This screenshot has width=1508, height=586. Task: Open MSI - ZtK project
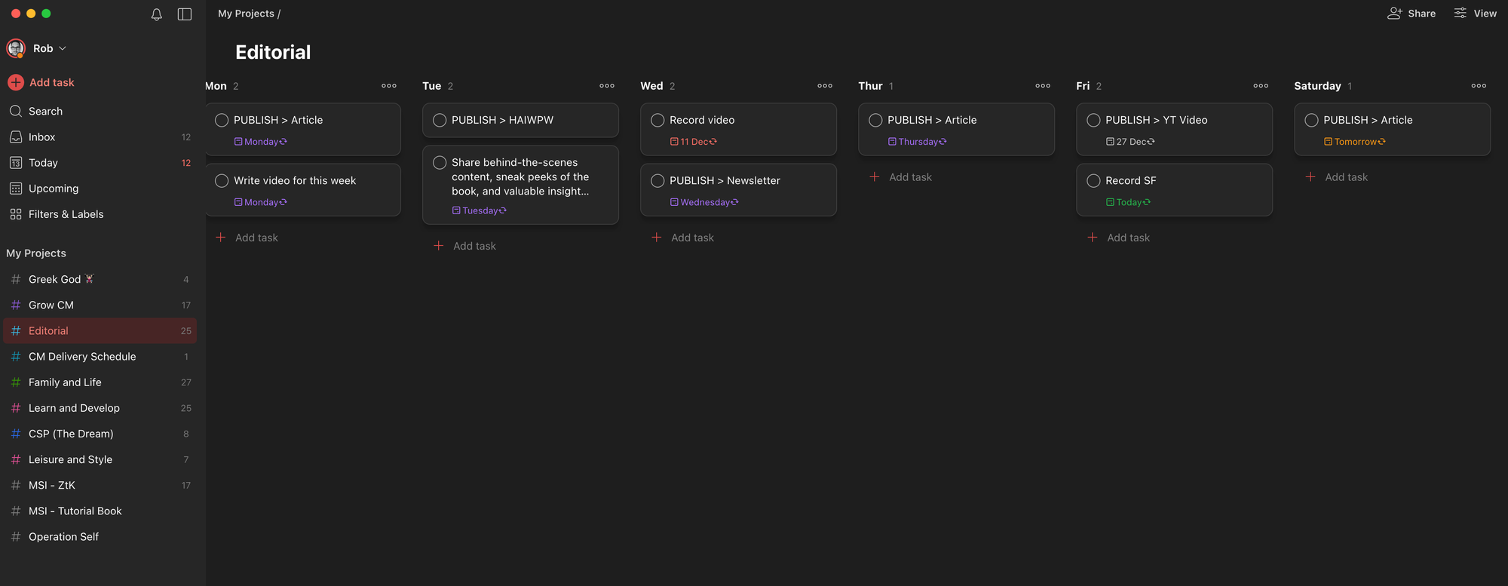click(x=100, y=485)
